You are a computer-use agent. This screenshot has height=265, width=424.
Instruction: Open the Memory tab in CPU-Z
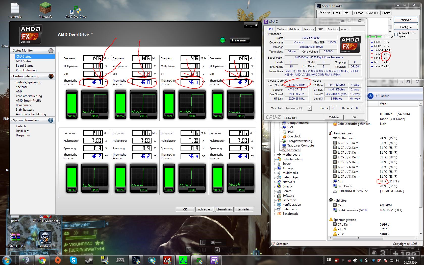(x=309, y=29)
